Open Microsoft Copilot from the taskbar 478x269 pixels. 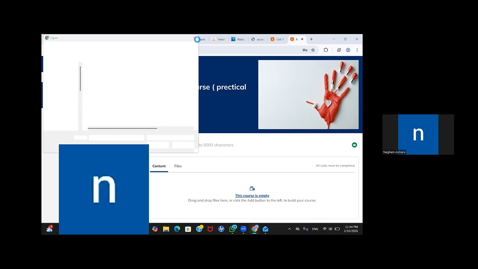pos(155,229)
